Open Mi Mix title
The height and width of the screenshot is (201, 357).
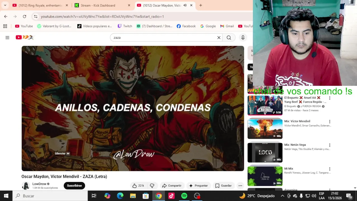(289, 169)
